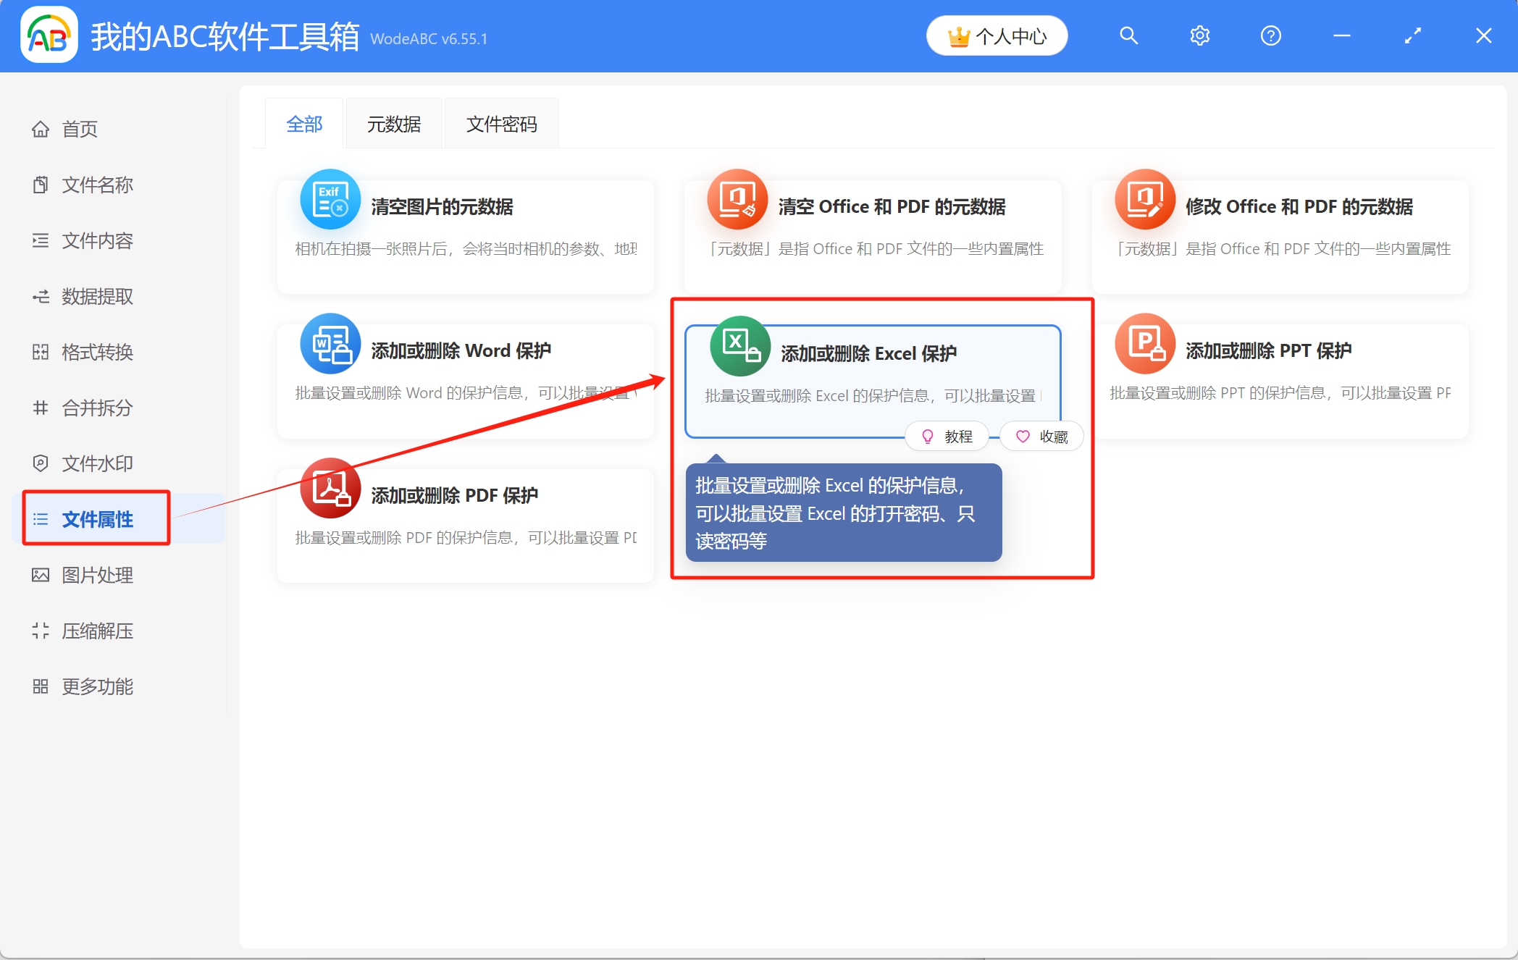Click the ABC app logo

tap(48, 35)
